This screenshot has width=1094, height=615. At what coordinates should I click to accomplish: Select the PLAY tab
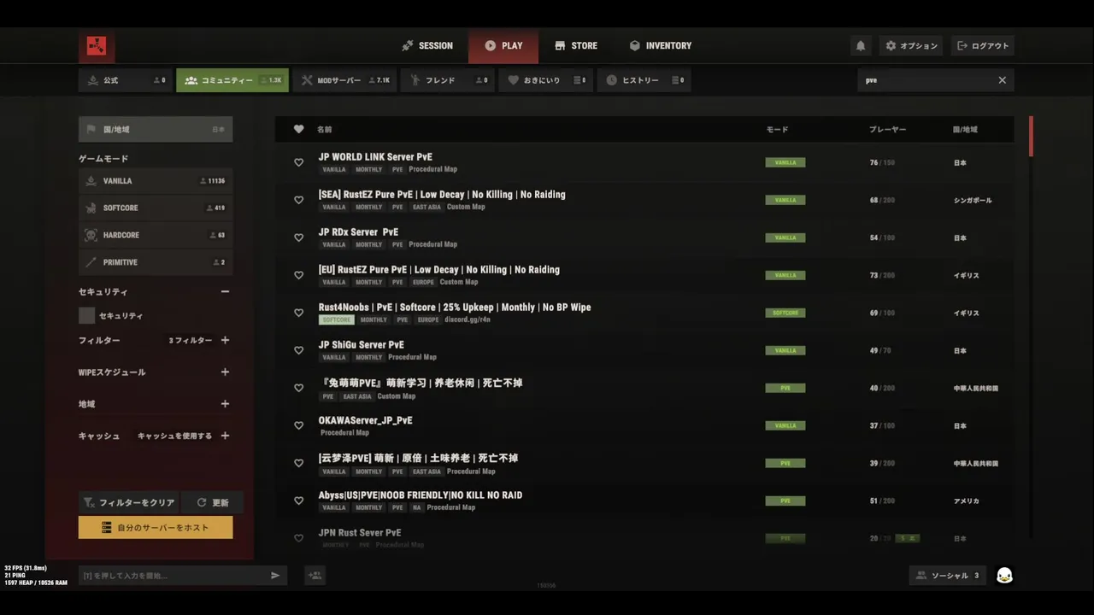(503, 46)
